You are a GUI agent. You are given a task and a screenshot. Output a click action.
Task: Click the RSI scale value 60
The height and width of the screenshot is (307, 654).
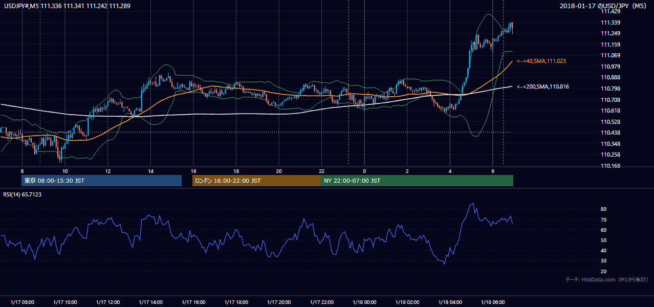coord(603,230)
